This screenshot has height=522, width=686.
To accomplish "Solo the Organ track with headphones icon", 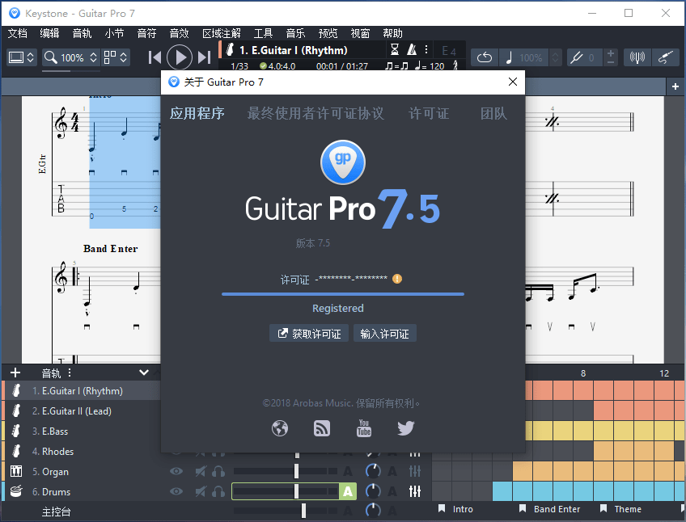I will (x=218, y=471).
